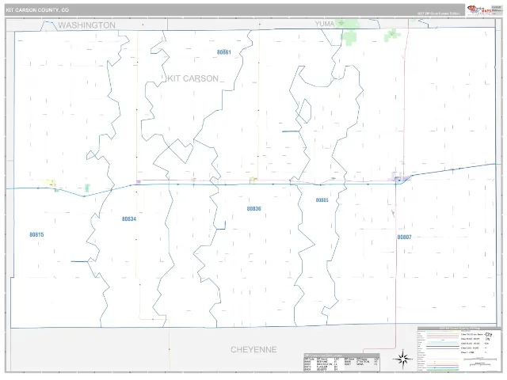Click the CHEYENNE county label
507x380 pixels.
pyautogui.click(x=253, y=349)
